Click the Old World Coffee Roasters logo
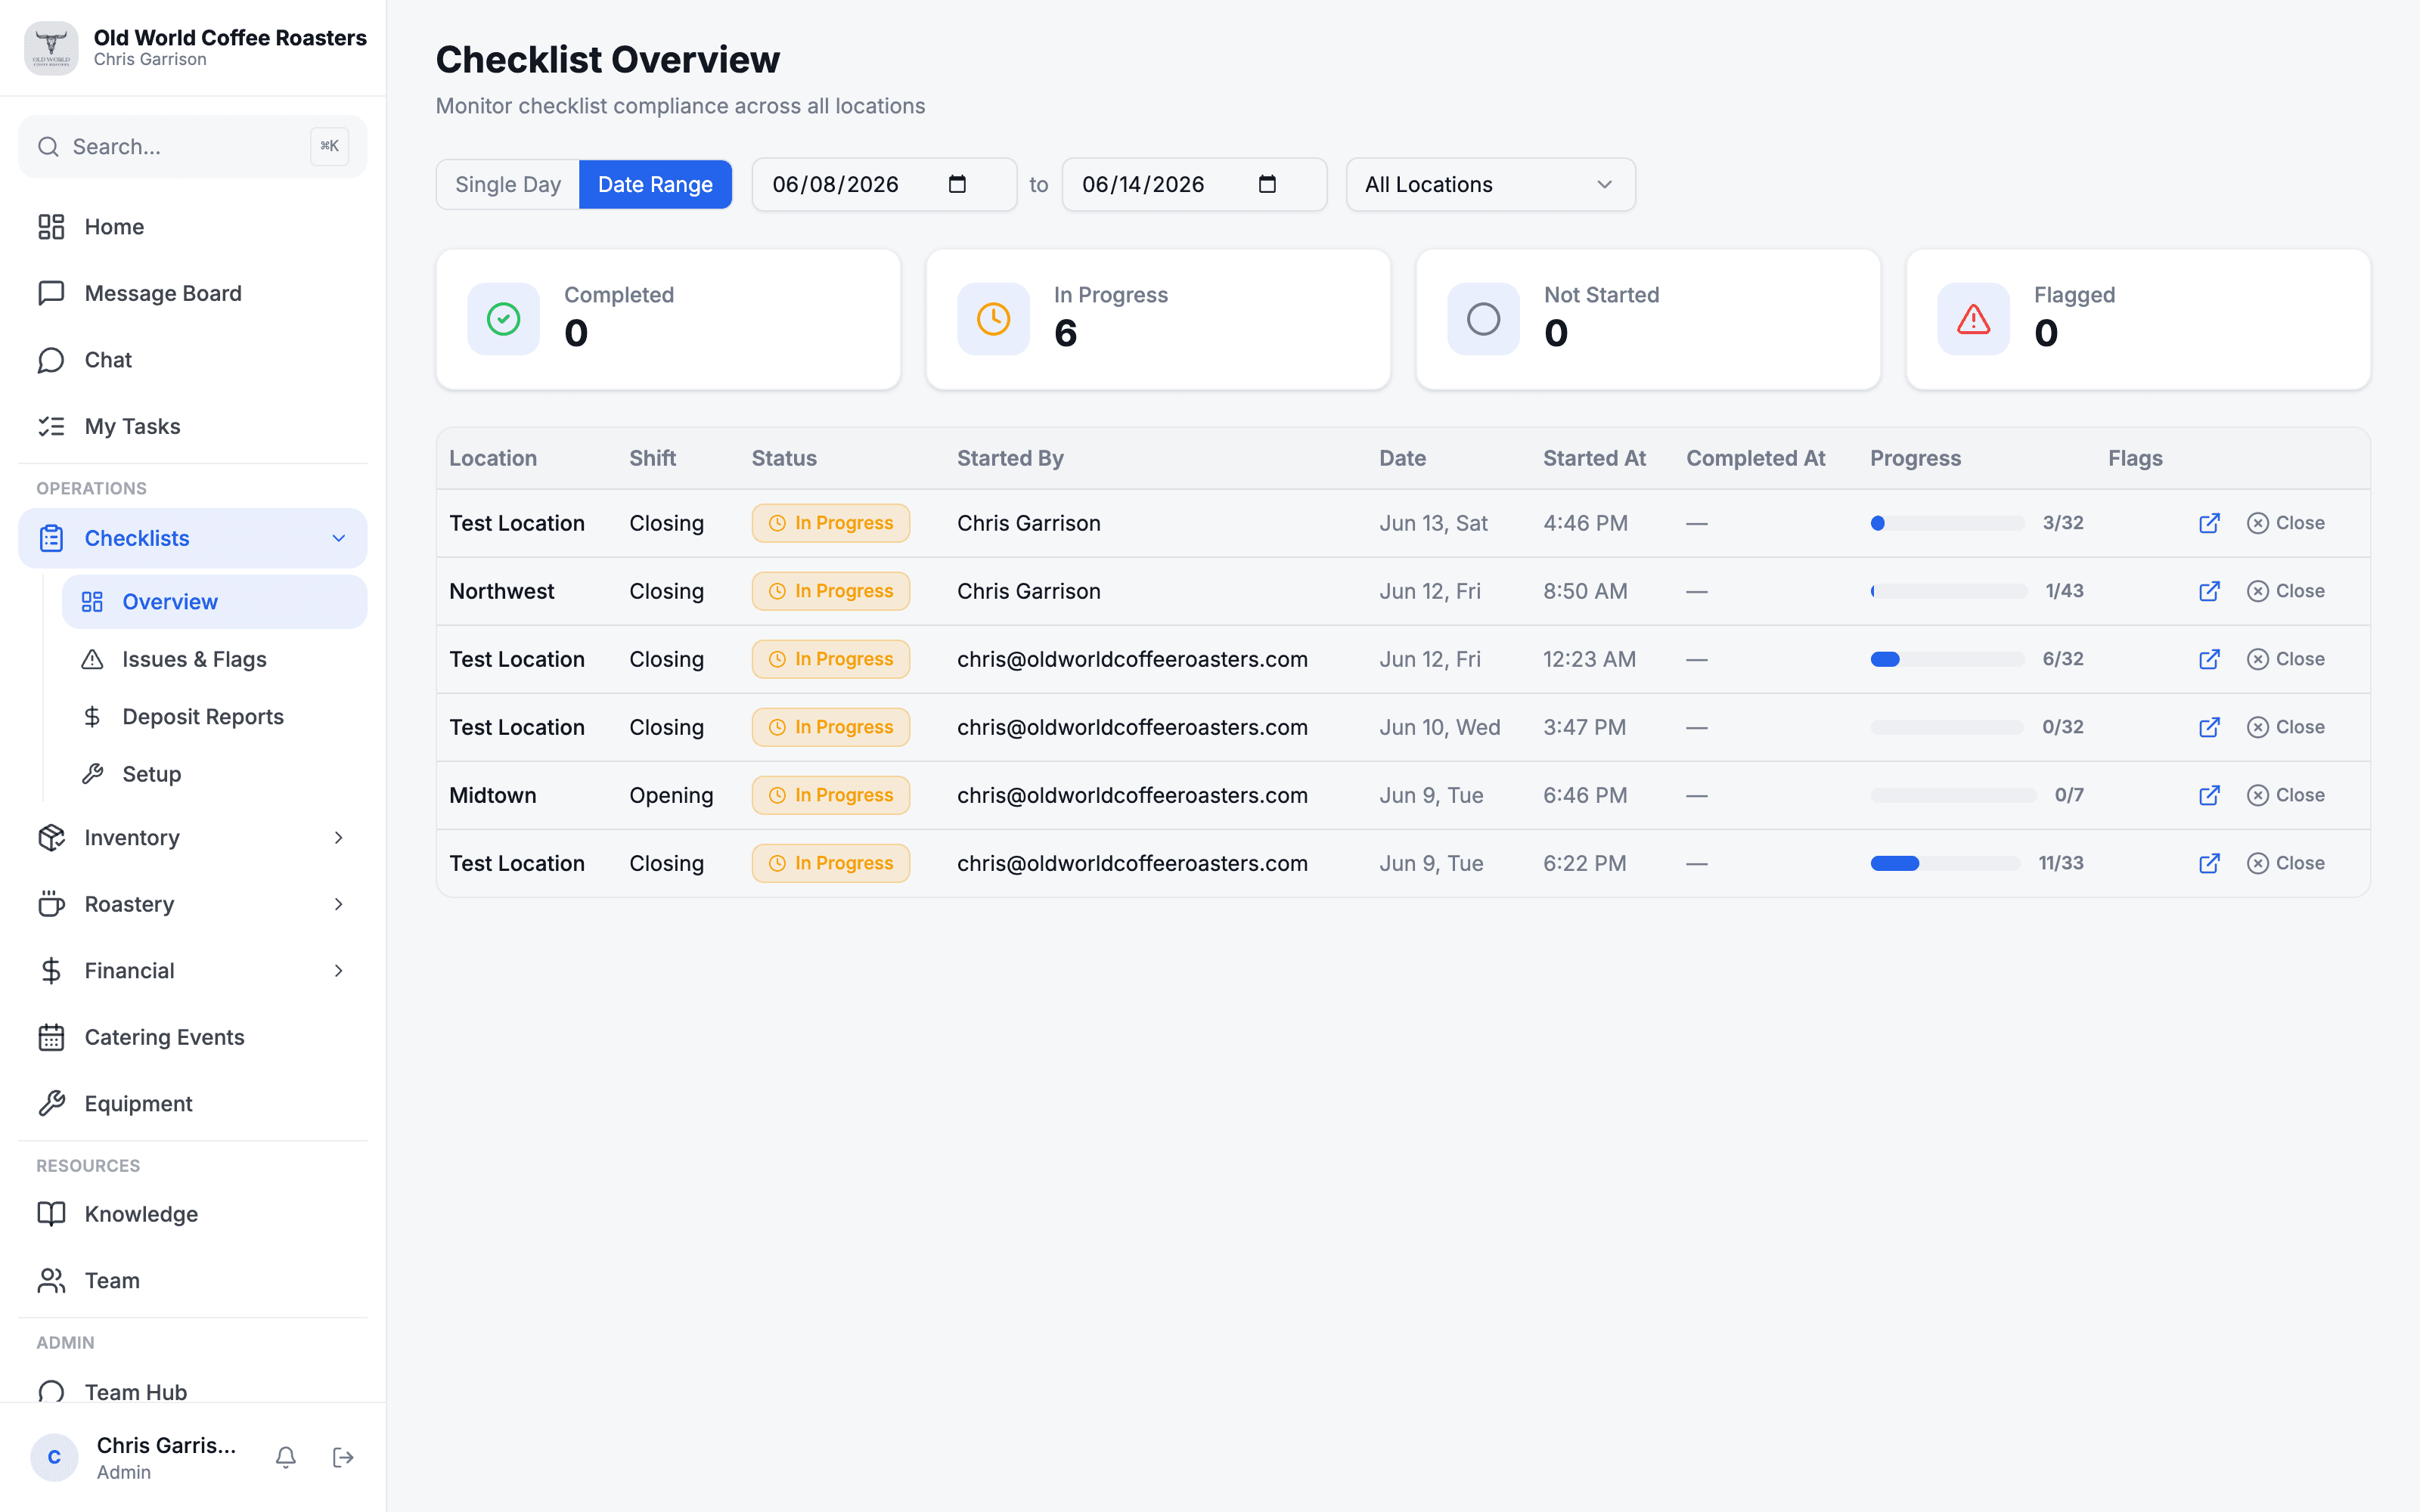Viewport: 2420px width, 1512px height. [x=51, y=48]
